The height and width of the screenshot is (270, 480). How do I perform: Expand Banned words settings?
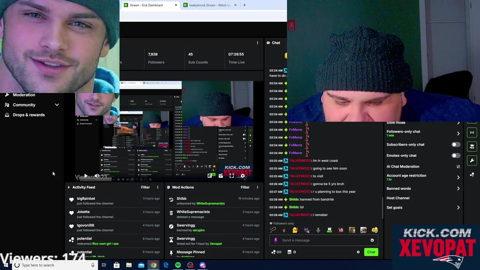(x=458, y=189)
